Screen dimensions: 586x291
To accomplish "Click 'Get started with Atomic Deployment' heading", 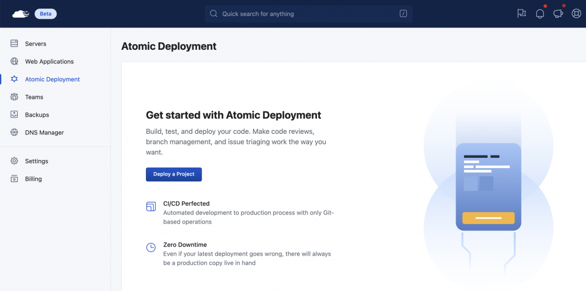I will pyautogui.click(x=233, y=115).
